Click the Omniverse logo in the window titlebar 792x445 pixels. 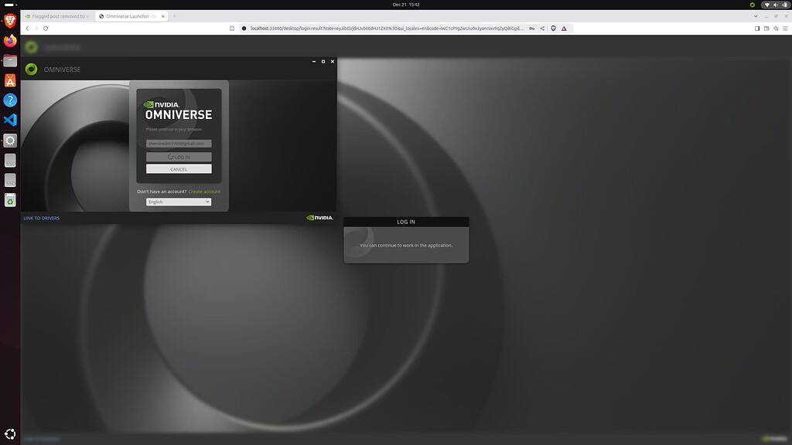(x=30, y=69)
